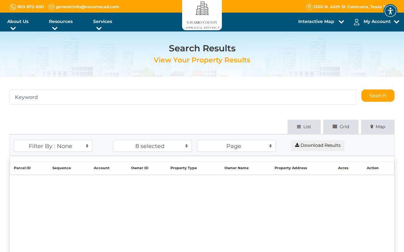The image size is (404, 252).
Task: Open the Filter By : None dropdown
Action: (53, 146)
